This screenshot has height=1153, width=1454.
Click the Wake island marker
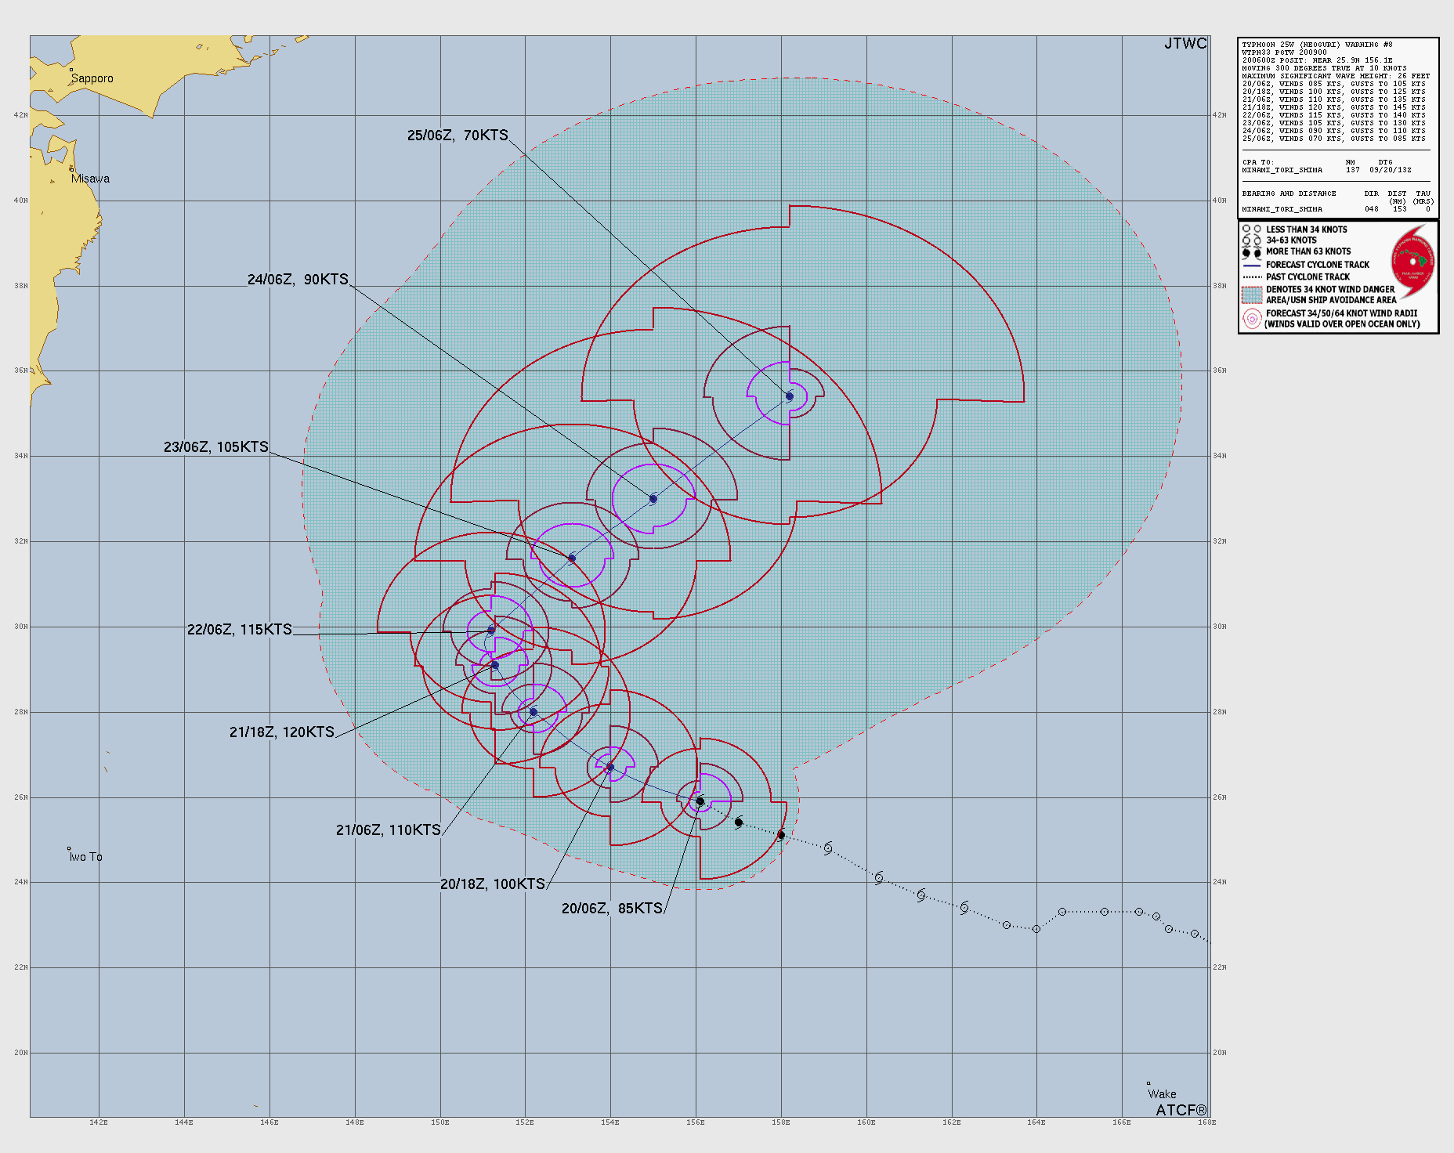tap(1148, 1084)
